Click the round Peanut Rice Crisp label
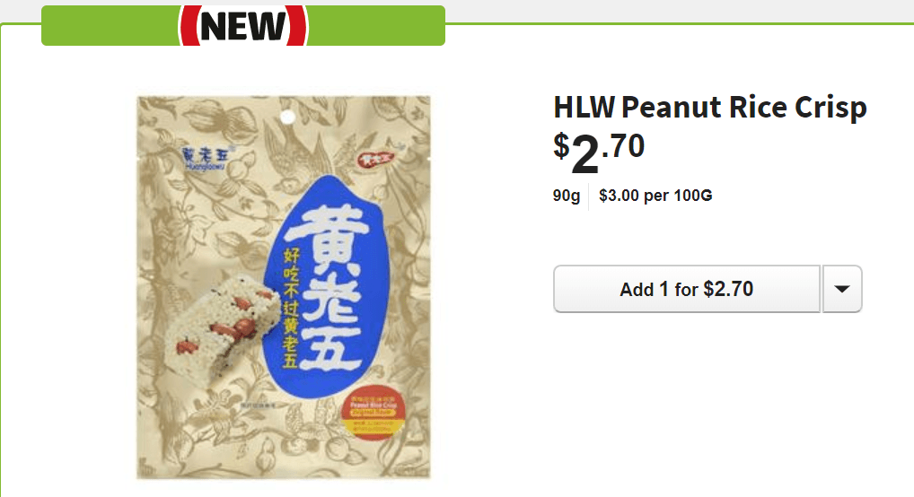914x497 pixels. coord(374,413)
